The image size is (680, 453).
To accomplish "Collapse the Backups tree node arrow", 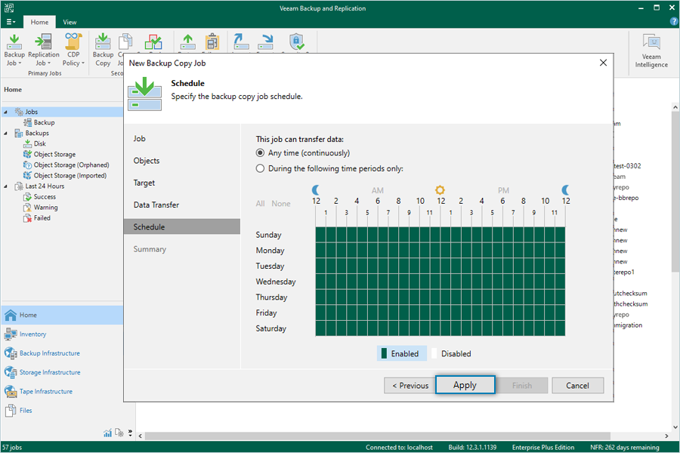I will (x=5, y=133).
